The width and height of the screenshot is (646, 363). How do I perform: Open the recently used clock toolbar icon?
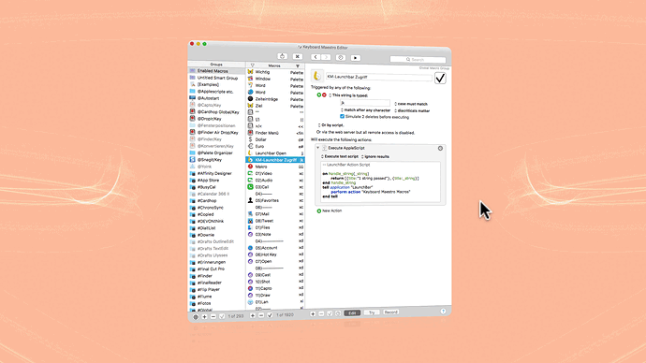341,58
